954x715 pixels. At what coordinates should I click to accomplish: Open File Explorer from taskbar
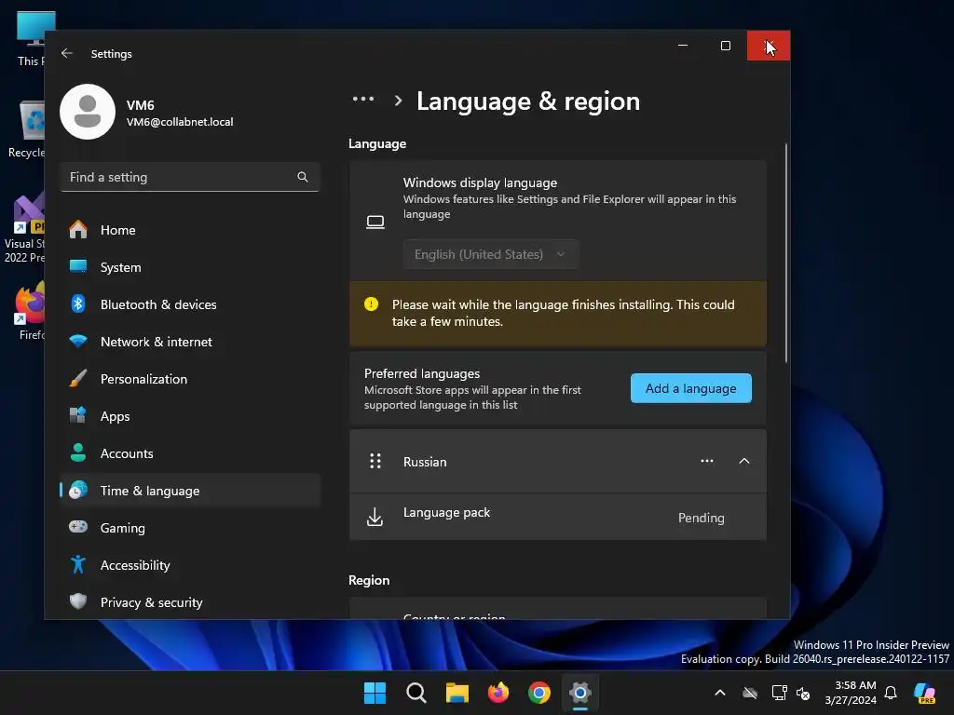tap(457, 693)
